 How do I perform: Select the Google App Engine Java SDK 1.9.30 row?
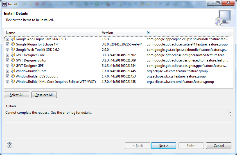(117, 39)
